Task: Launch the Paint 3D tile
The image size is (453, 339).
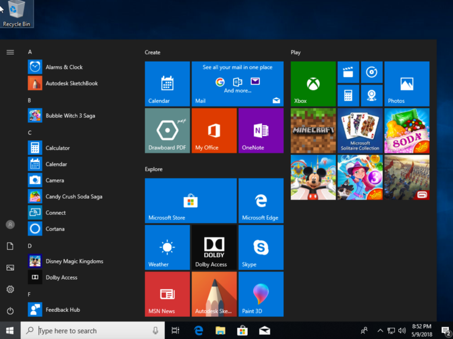Action: tap(261, 294)
